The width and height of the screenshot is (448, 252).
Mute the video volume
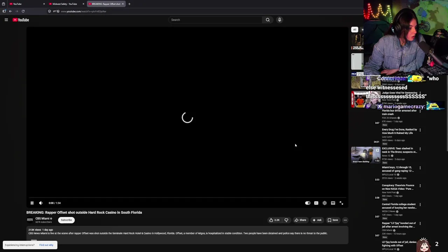(x=41, y=203)
